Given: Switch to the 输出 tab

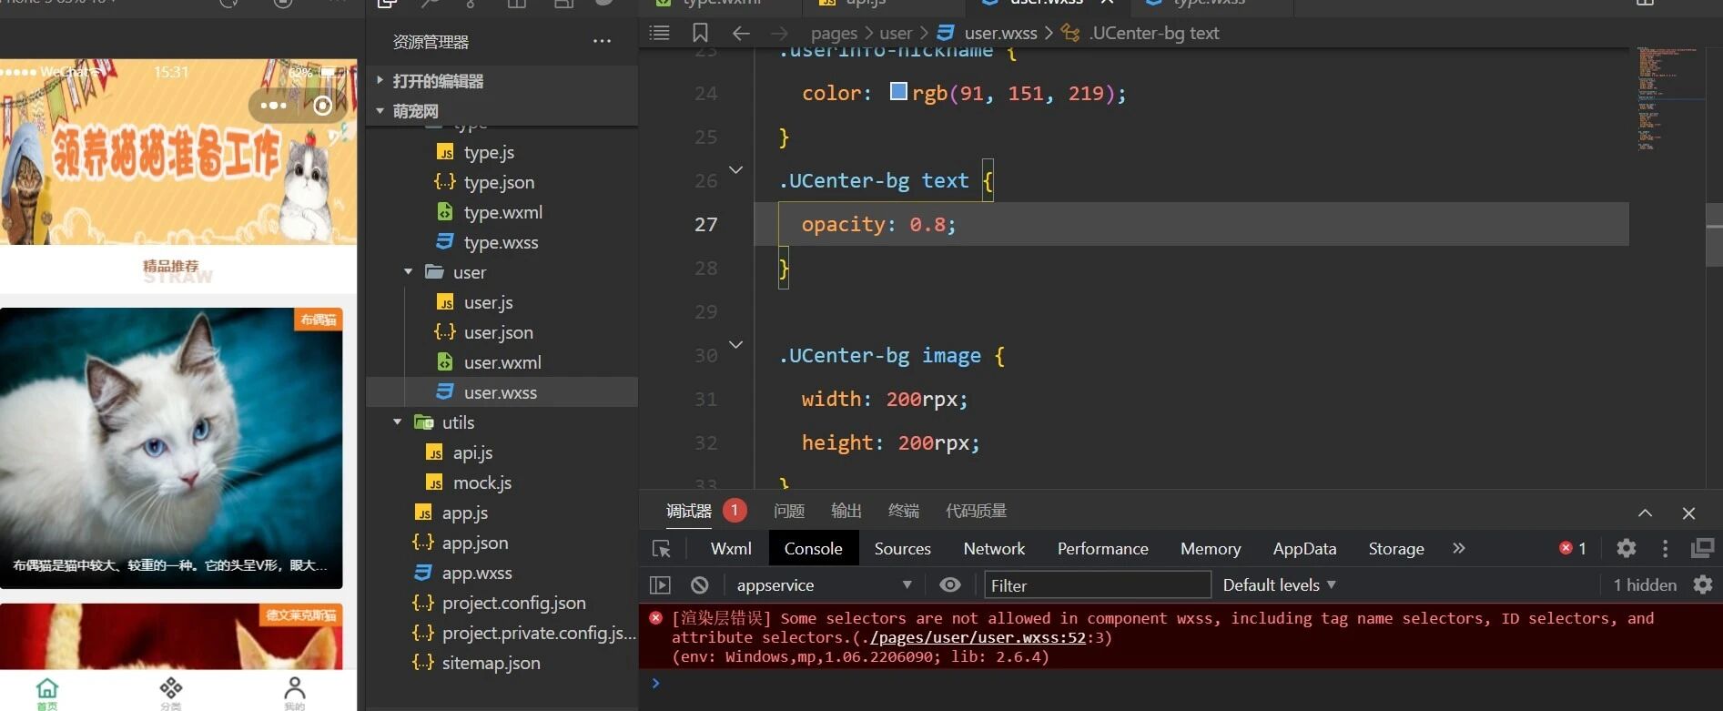Looking at the screenshot, I should click(x=846, y=511).
